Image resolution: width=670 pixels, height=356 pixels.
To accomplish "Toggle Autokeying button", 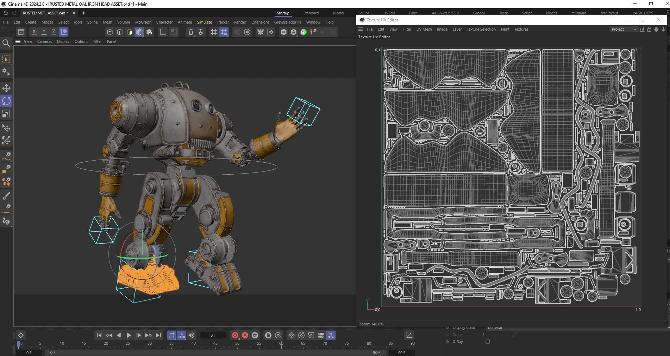I will pos(245,335).
